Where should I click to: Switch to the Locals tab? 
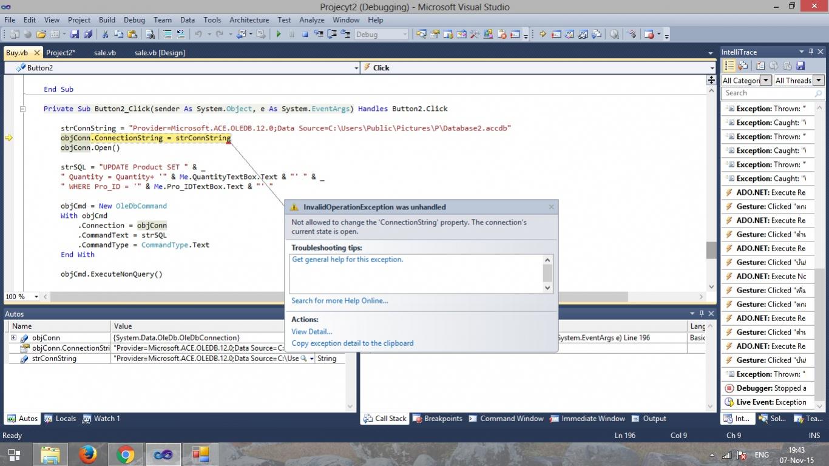60,418
